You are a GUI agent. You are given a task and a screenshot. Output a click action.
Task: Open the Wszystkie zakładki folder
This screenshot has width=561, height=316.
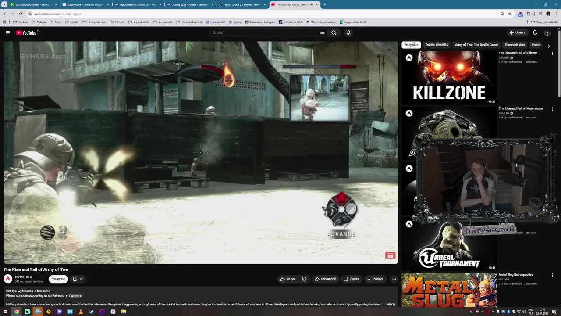pyautogui.click(x=544, y=22)
